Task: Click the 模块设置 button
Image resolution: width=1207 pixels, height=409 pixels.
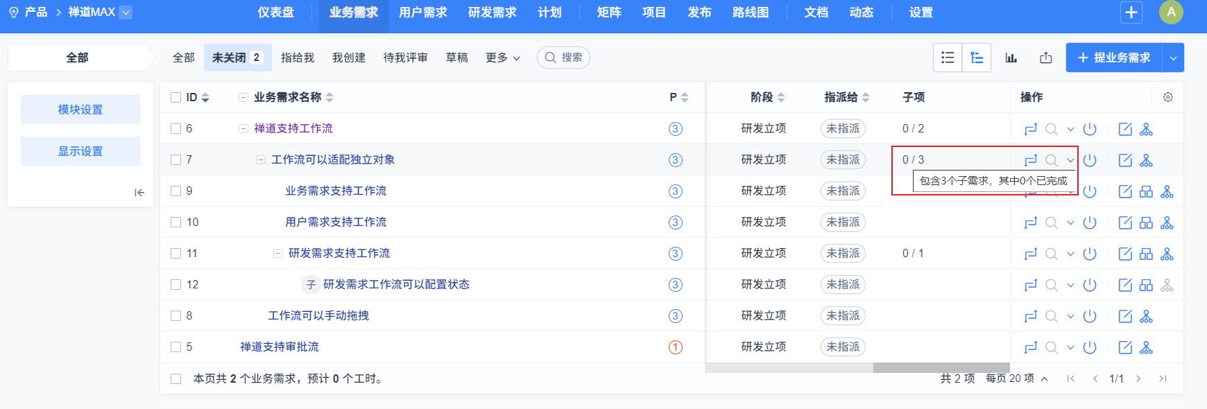Action: pyautogui.click(x=80, y=110)
